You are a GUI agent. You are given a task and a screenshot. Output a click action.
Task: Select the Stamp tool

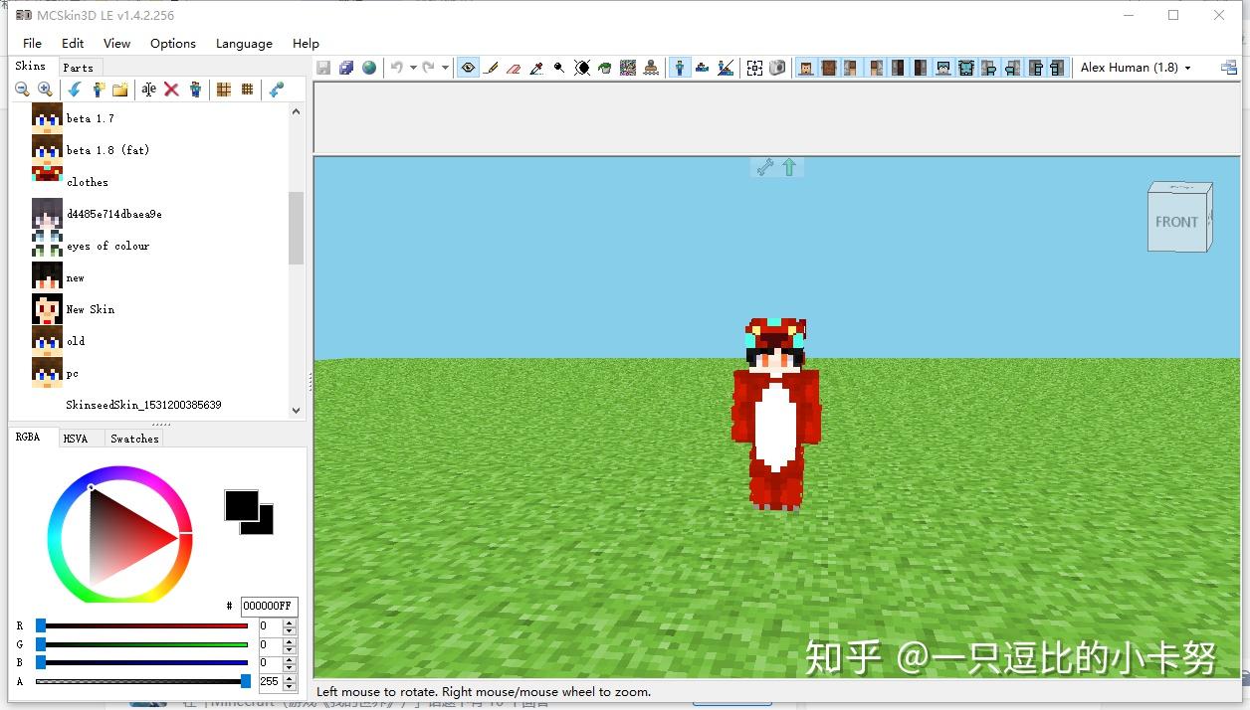point(651,68)
